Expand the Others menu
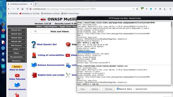173x97 pixels. (17, 53)
